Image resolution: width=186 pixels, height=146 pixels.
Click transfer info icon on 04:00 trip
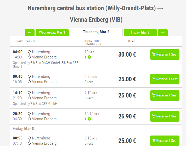[89, 57]
